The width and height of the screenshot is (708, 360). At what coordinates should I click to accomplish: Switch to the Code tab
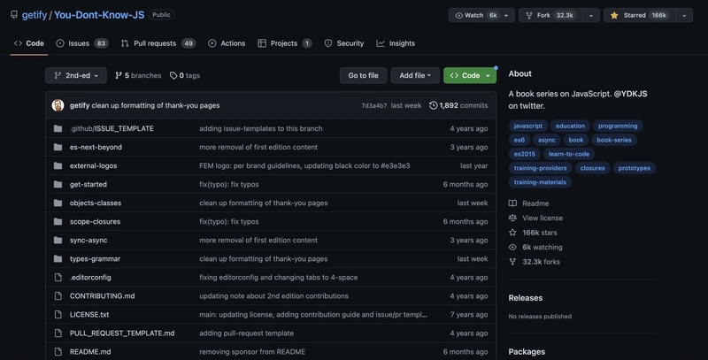(x=29, y=43)
